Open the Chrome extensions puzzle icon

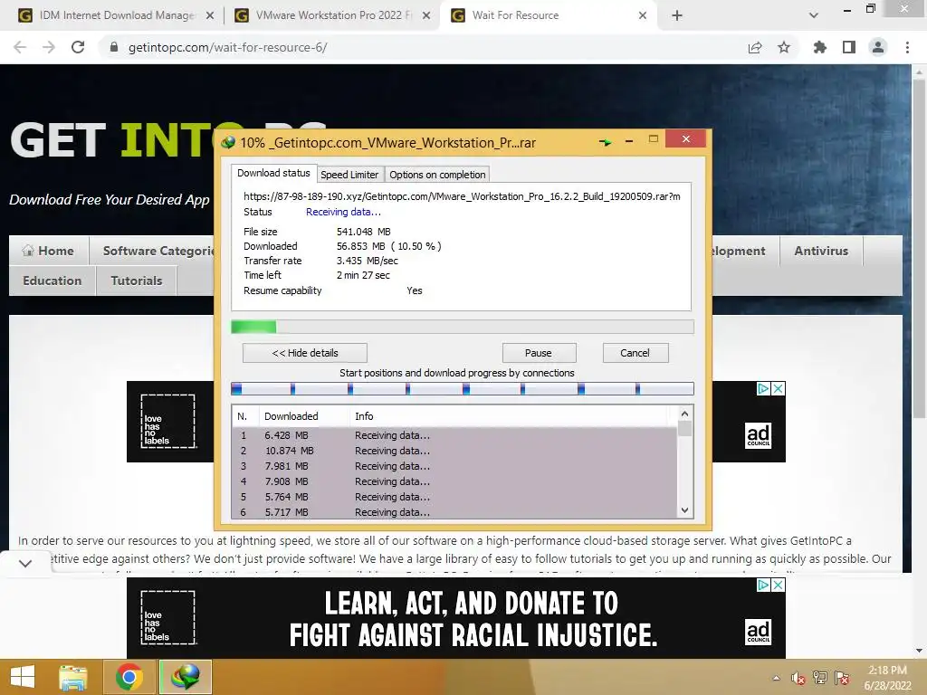pyautogui.click(x=819, y=47)
